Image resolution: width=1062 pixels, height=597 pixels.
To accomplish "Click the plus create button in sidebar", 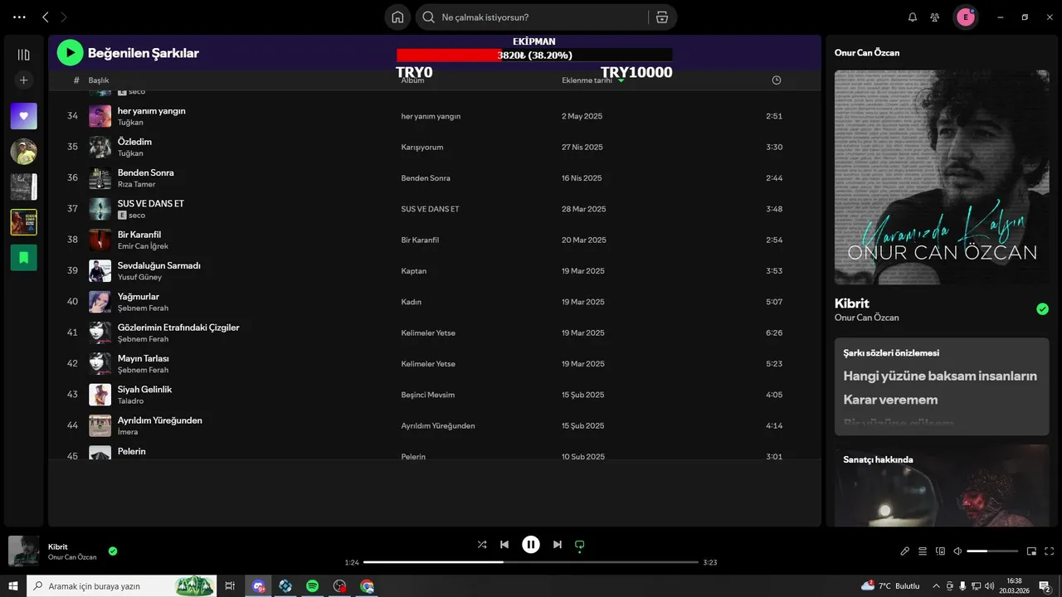I will 23,80.
